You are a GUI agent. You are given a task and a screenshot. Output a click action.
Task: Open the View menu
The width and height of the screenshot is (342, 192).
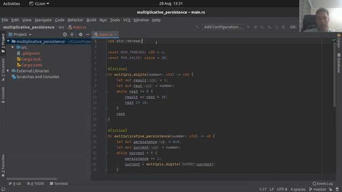tap(27, 20)
